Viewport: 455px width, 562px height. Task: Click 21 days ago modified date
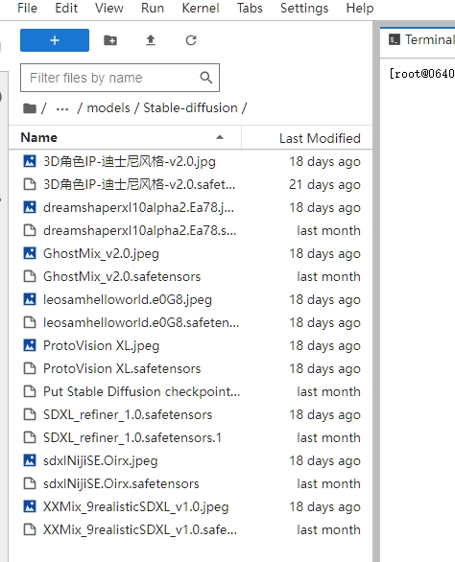(324, 184)
